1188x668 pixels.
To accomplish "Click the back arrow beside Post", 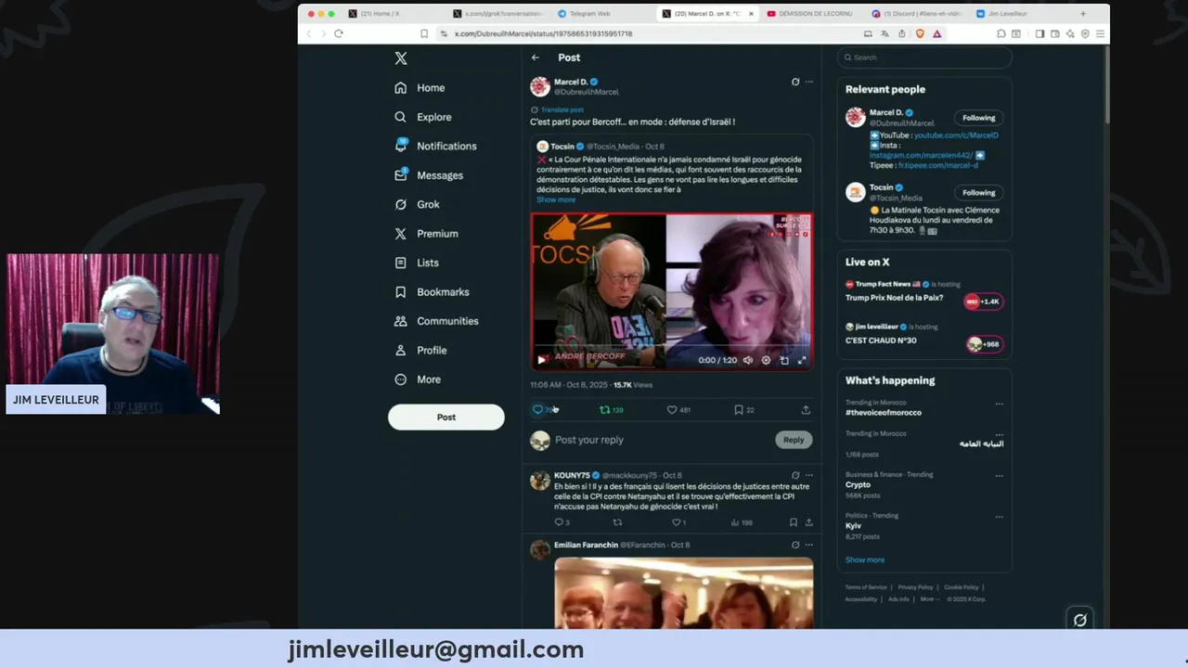I will [536, 58].
